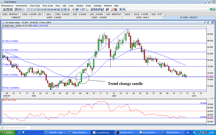The height and width of the screenshot is (135, 216).
Task: Select the 8H time scale button
Action: coord(58,10)
